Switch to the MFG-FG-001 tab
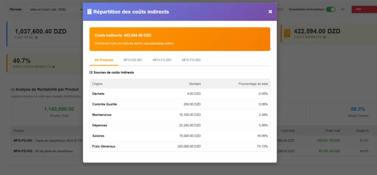 pyautogui.click(x=162, y=60)
